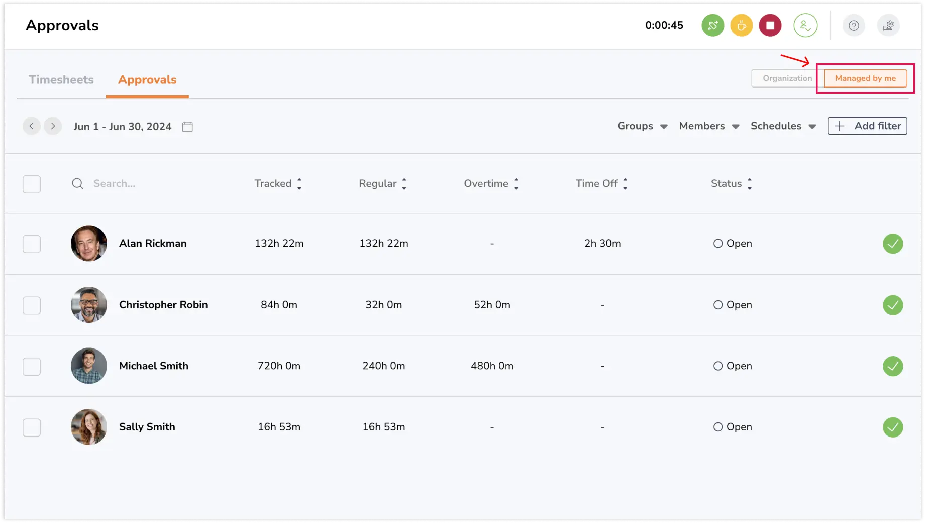Open Christopher Robin's name link

click(x=163, y=305)
